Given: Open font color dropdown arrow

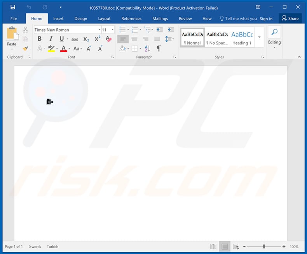Looking at the screenshot, I should point(69,48).
